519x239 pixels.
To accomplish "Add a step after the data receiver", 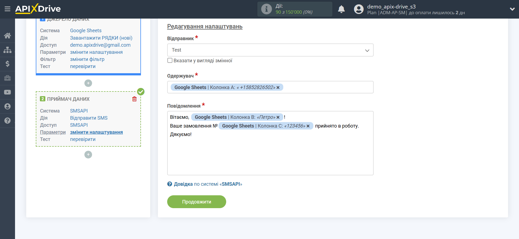I will 88,155.
